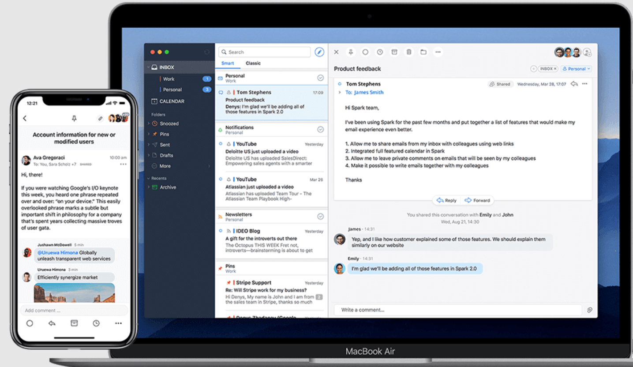
Task: Attach a file using the paperclip in comment box
Action: tap(589, 310)
